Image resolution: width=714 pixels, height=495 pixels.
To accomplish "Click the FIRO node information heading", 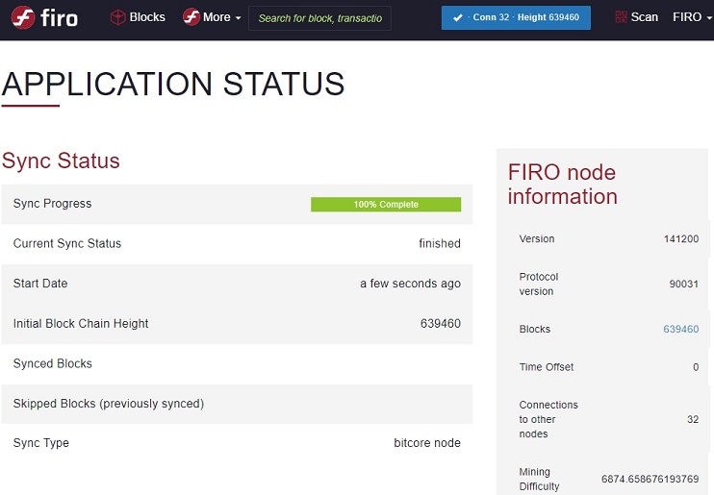I will click(562, 185).
